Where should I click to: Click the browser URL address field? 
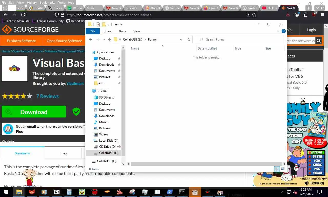(x=154, y=15)
